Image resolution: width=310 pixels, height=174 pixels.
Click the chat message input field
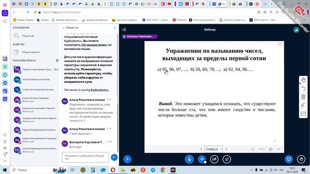tap(85, 157)
